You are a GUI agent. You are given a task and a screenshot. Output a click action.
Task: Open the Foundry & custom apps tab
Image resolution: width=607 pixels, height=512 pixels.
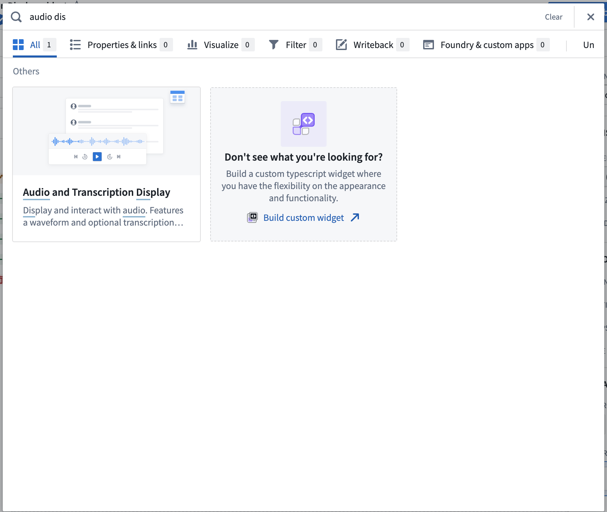pyautogui.click(x=487, y=45)
